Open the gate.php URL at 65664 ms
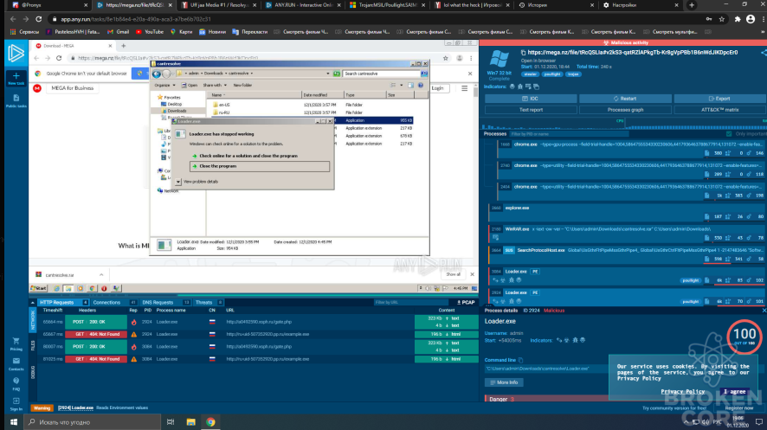The image size is (767, 430). 259,322
